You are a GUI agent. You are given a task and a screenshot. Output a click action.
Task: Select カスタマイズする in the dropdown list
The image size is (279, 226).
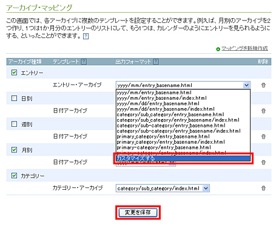(x=183, y=158)
